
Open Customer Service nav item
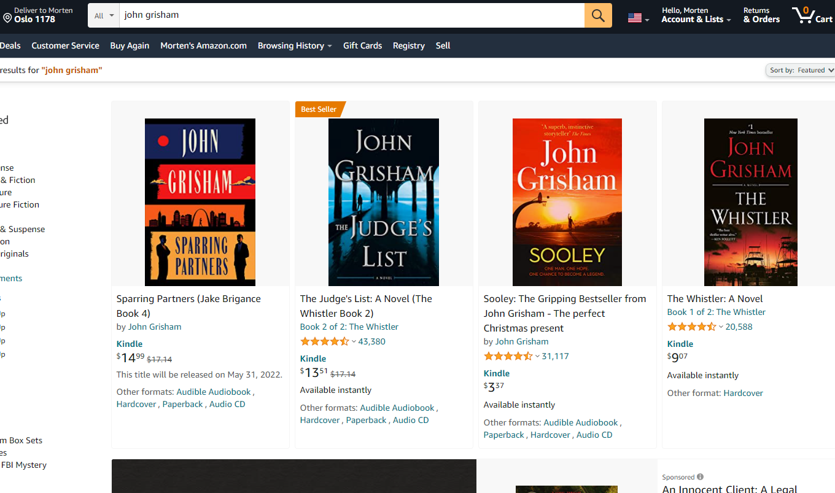tap(65, 45)
